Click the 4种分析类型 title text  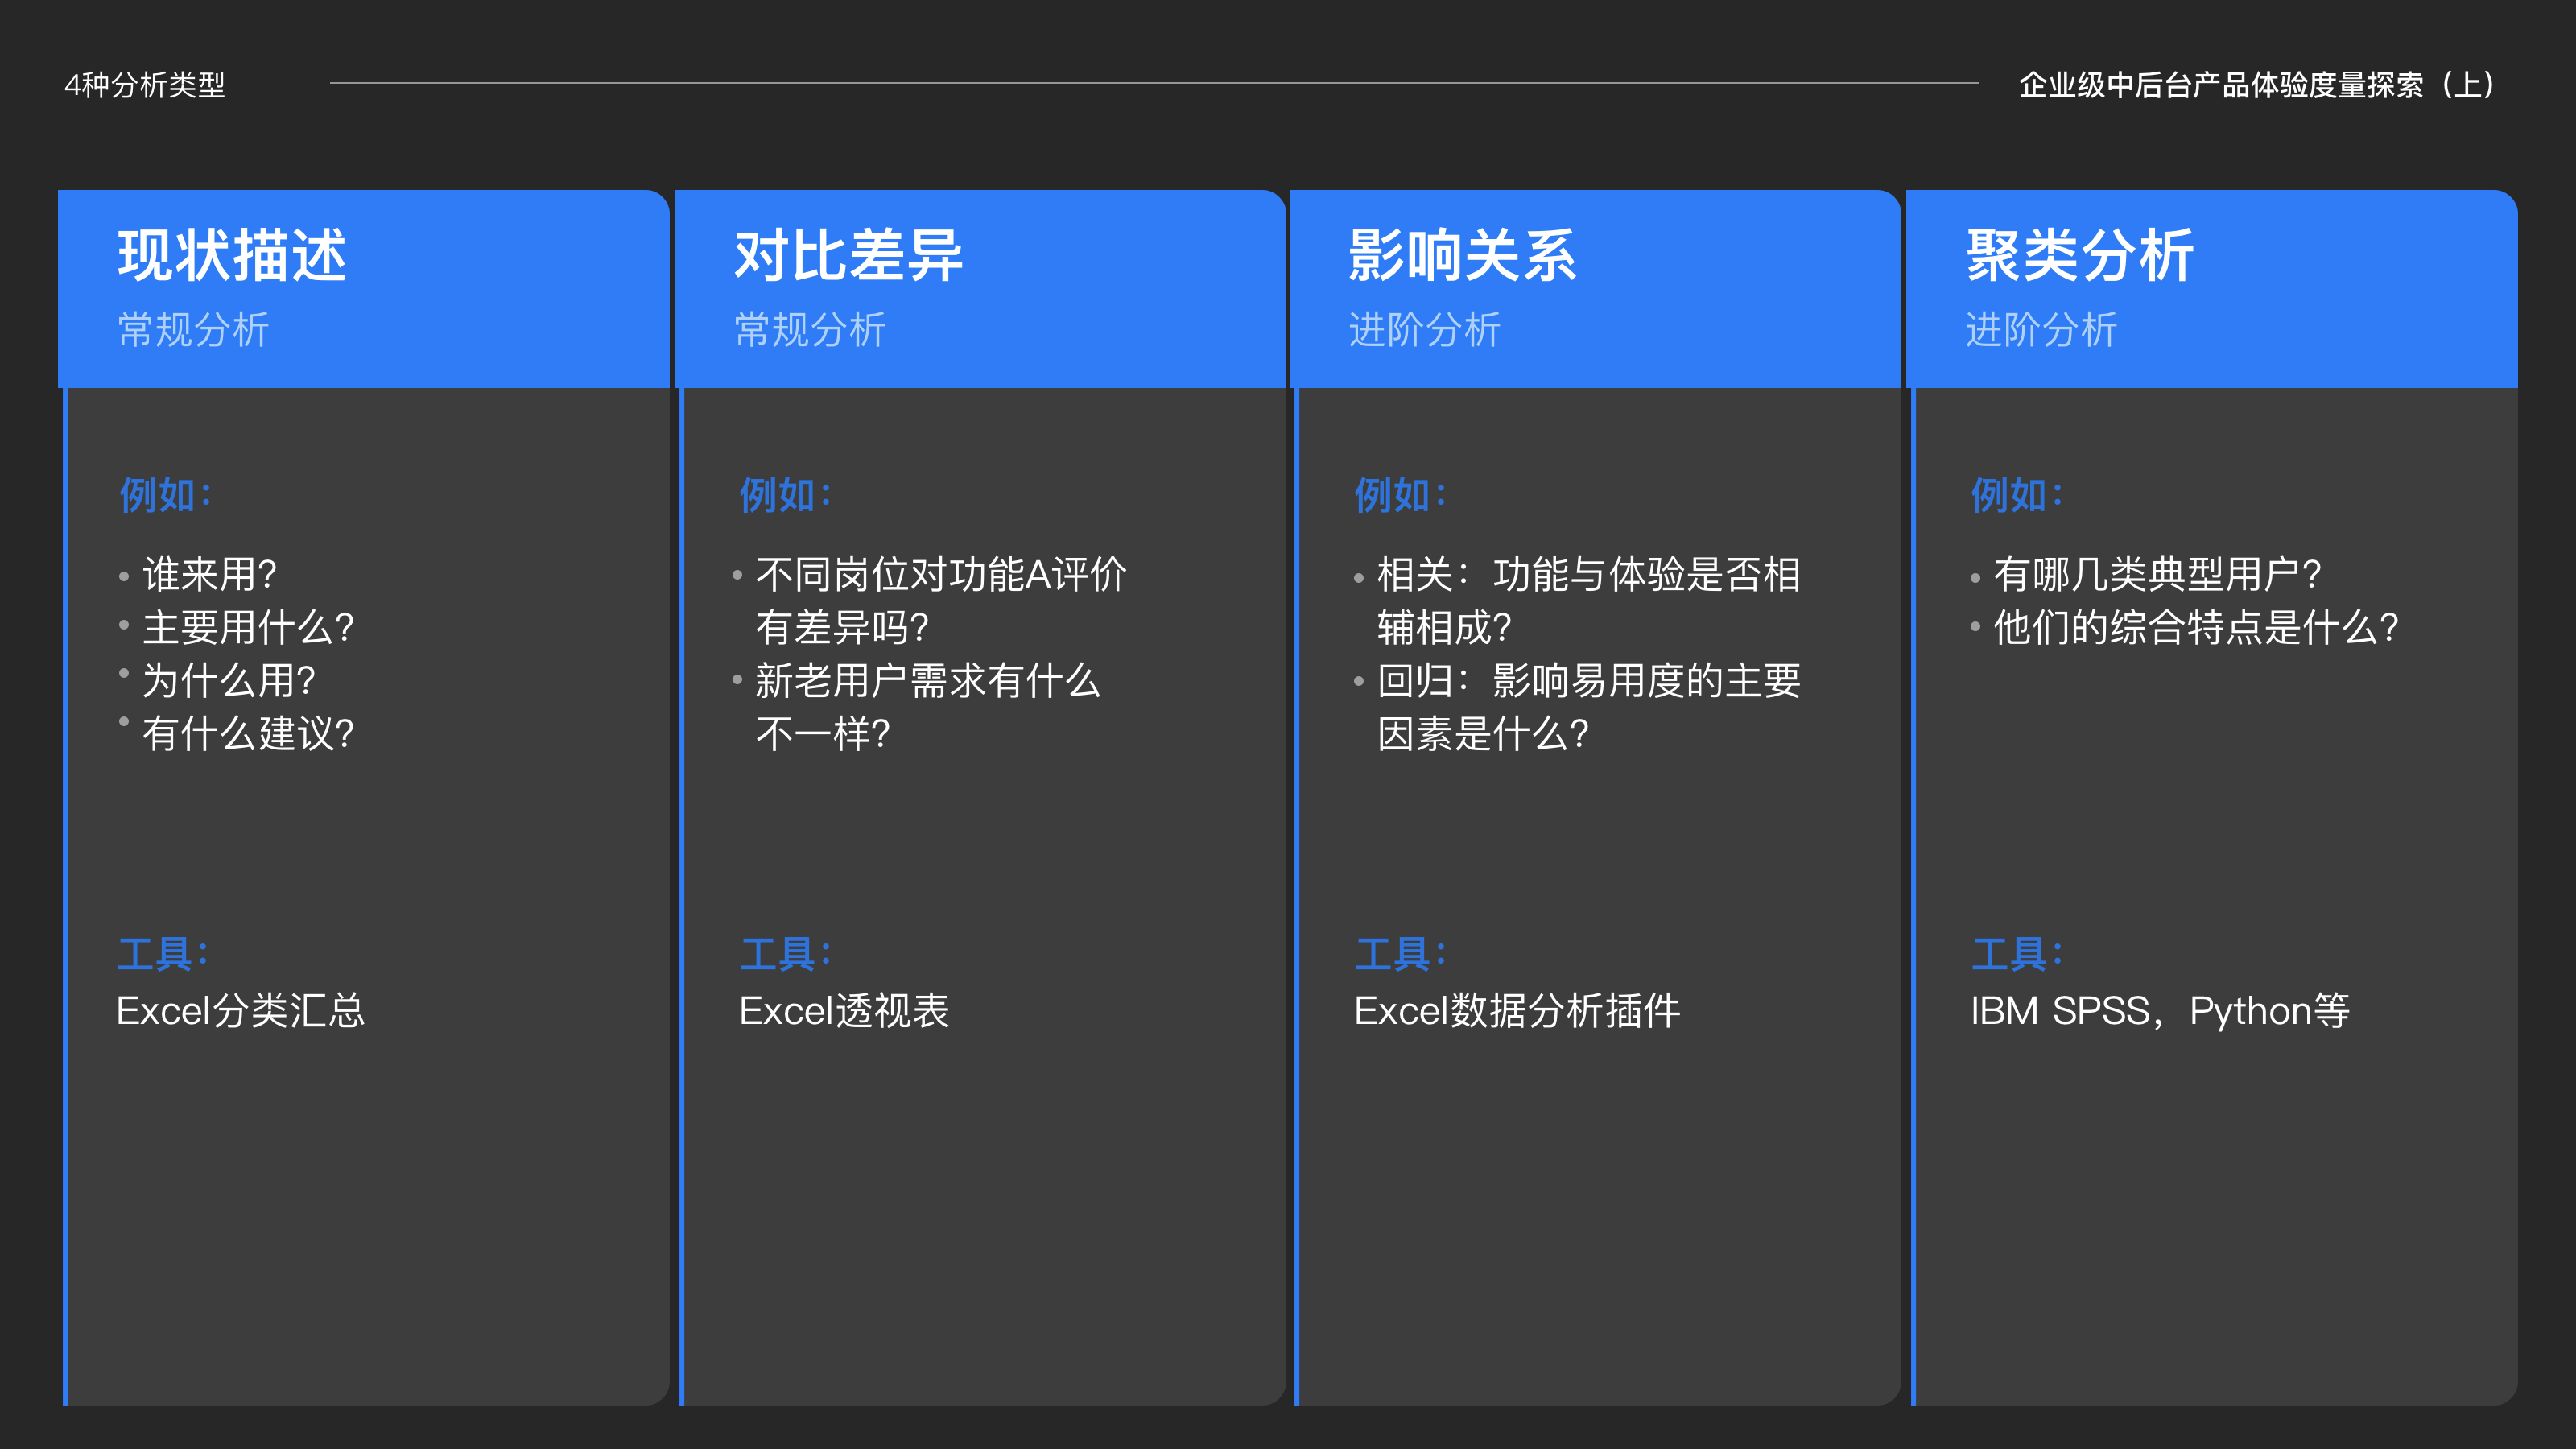coord(145,85)
